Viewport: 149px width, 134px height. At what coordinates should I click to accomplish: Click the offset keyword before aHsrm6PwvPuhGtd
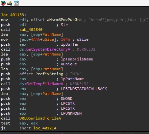click(x=38, y=20)
